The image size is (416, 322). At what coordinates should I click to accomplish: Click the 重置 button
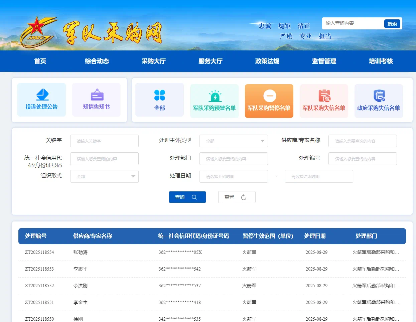[237, 197]
